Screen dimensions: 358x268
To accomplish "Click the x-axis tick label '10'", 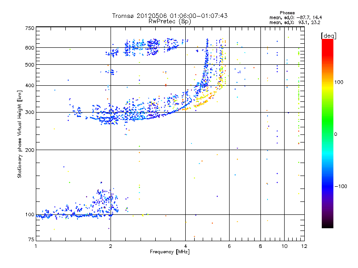I will click(x=284, y=246).
